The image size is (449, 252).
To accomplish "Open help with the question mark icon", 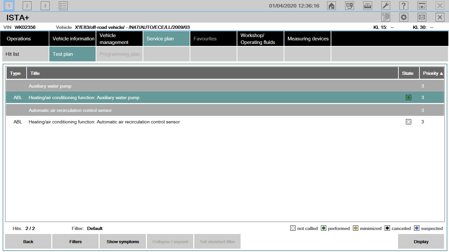I will point(404,6).
